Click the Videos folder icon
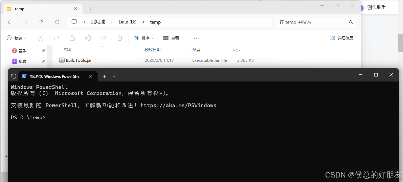 (15, 61)
